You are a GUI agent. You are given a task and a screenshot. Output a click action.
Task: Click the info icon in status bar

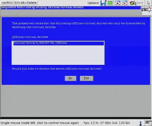140,123
